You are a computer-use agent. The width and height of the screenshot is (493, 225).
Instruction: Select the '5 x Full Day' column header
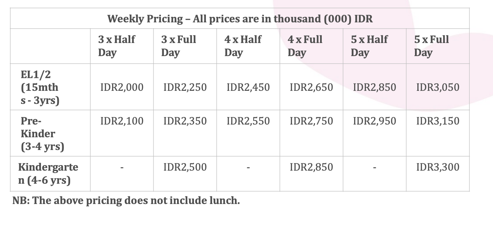point(431,46)
